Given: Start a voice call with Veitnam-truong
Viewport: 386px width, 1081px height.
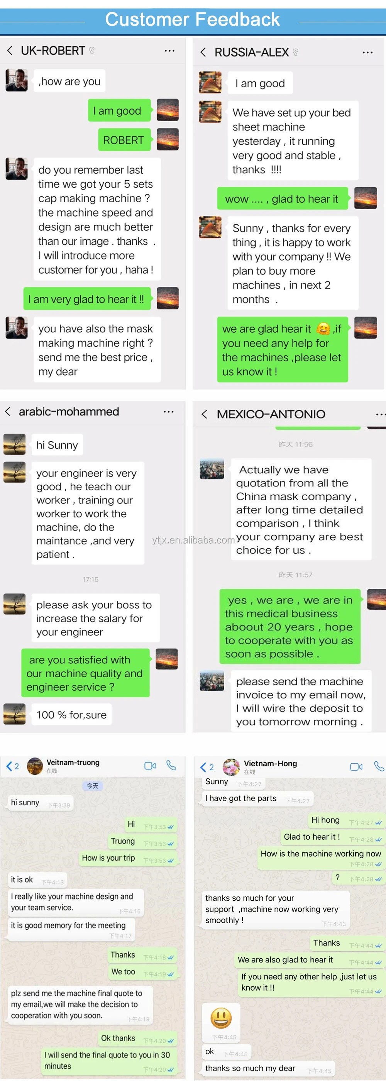Looking at the screenshot, I should click(x=171, y=766).
